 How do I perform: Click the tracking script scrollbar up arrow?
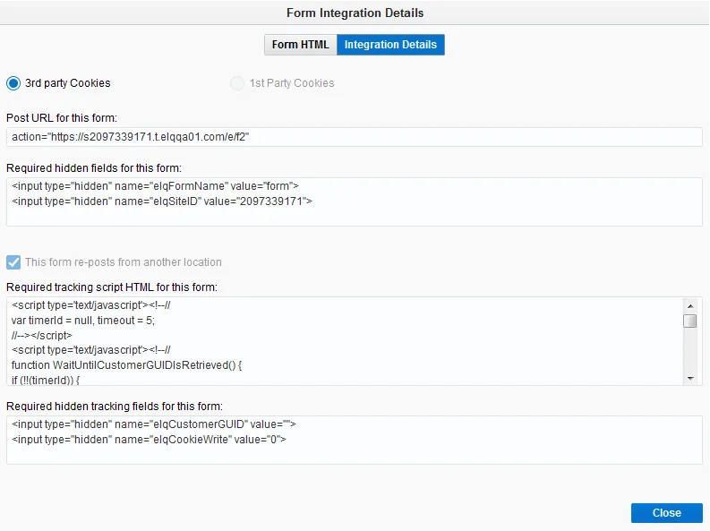pos(690,306)
